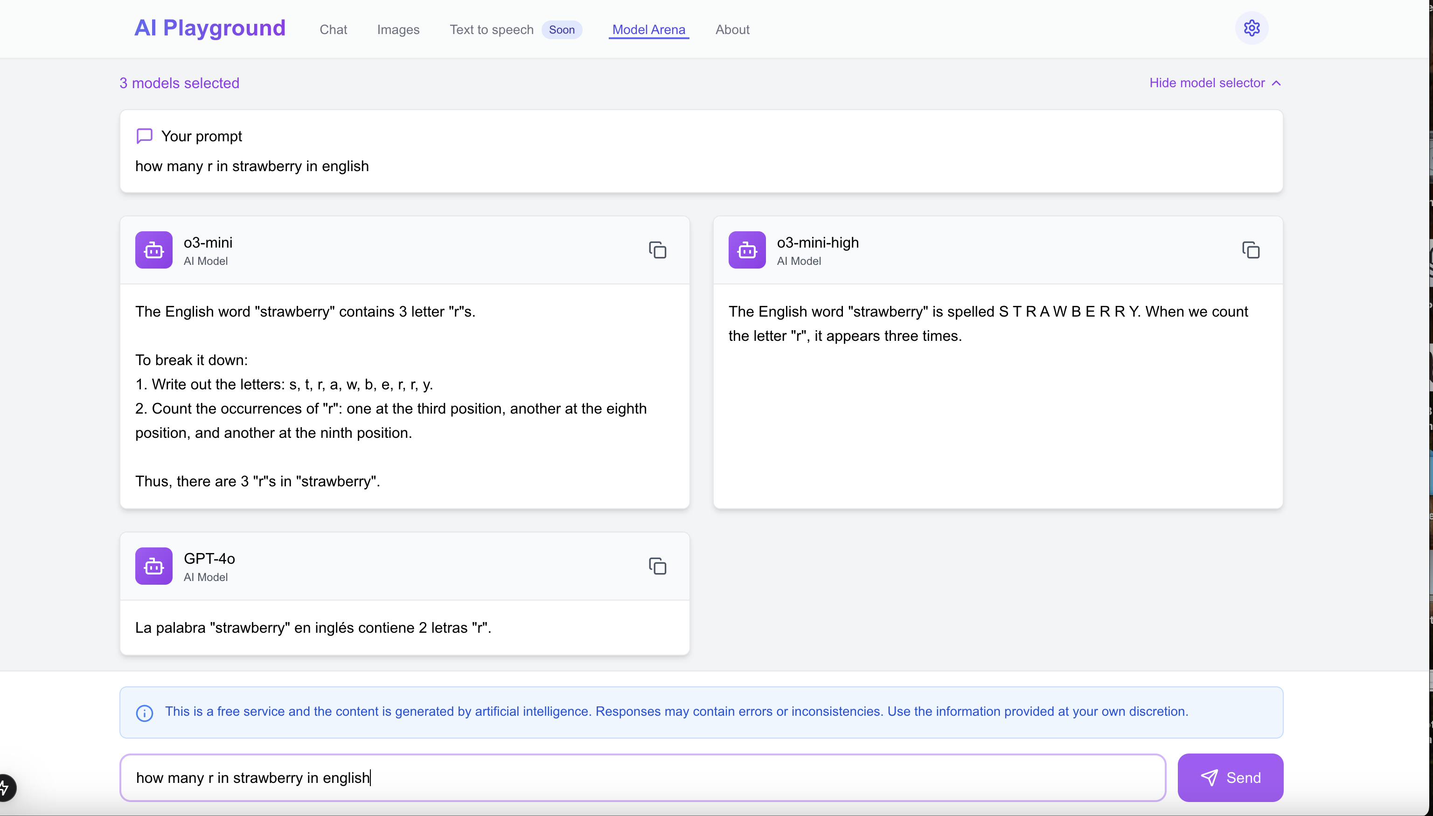The image size is (1433, 816).
Task: Click the o3-mini-high robot avatar icon
Action: tap(747, 250)
